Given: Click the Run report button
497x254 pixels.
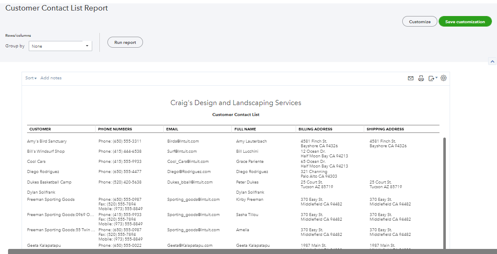Looking at the screenshot, I should tap(125, 42).
